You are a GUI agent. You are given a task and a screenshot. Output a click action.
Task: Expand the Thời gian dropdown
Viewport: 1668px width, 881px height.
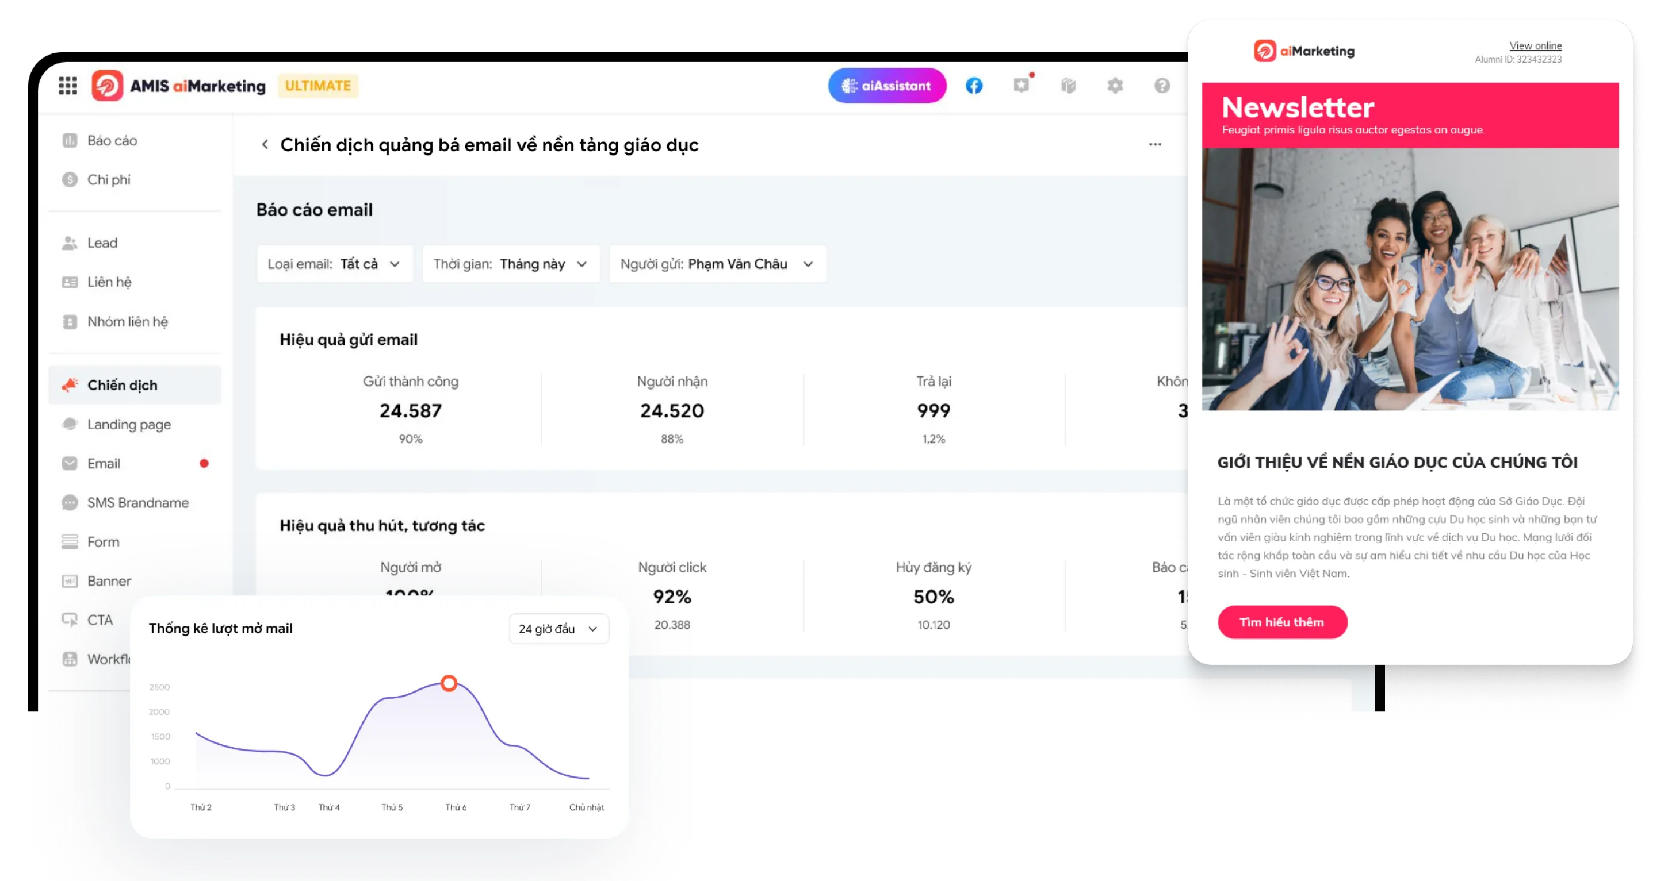point(511,264)
